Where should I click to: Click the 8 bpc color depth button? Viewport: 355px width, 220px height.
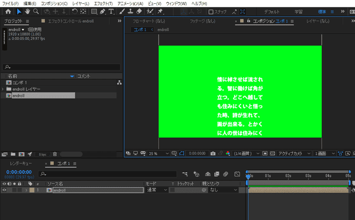tap(43, 154)
